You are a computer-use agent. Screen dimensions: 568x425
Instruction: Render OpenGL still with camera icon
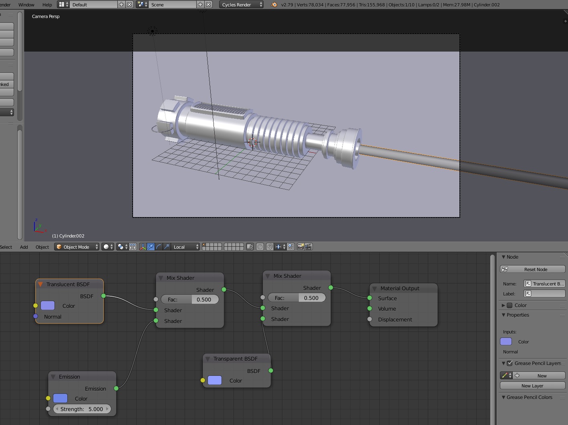300,247
